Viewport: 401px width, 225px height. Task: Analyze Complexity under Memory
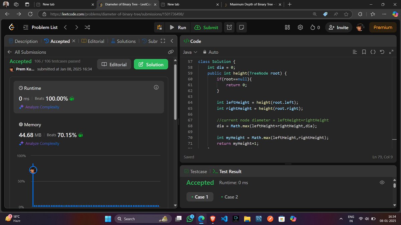39,143
